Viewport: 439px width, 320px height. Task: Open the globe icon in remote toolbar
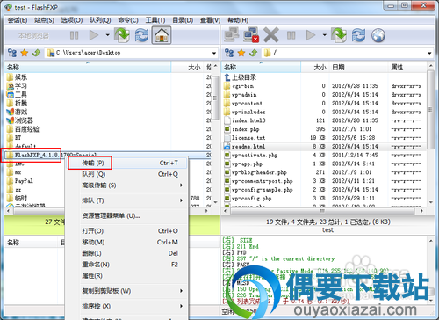coord(378,35)
